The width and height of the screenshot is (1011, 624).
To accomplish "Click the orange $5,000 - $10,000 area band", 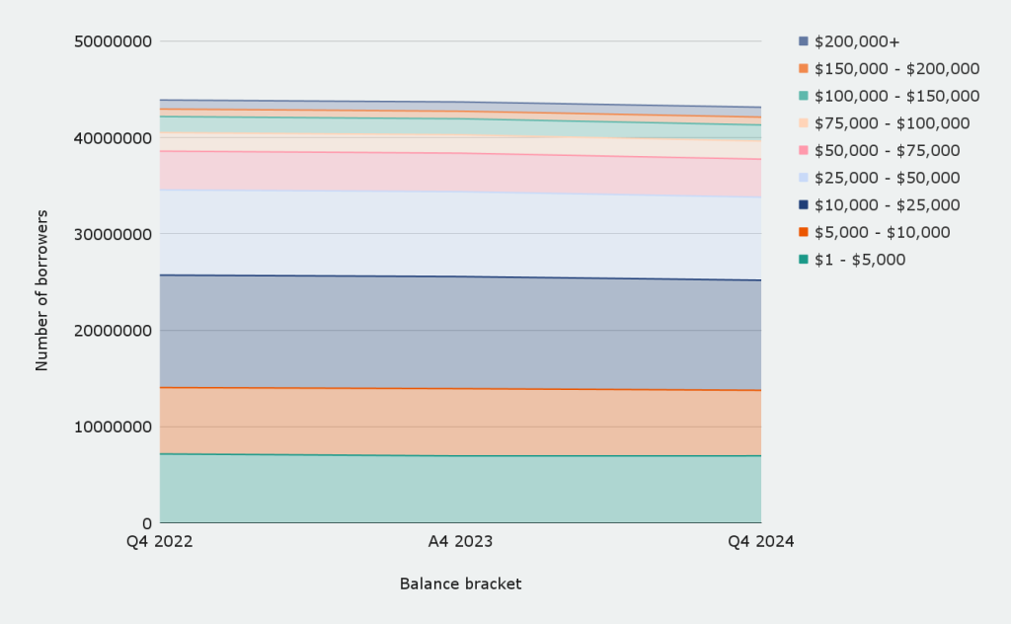I will point(460,422).
